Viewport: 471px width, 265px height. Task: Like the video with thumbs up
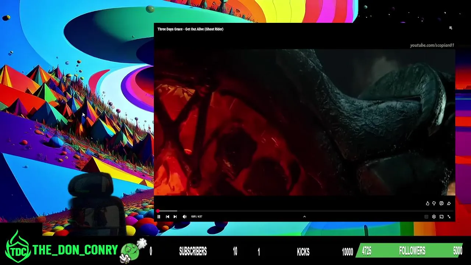click(428, 204)
